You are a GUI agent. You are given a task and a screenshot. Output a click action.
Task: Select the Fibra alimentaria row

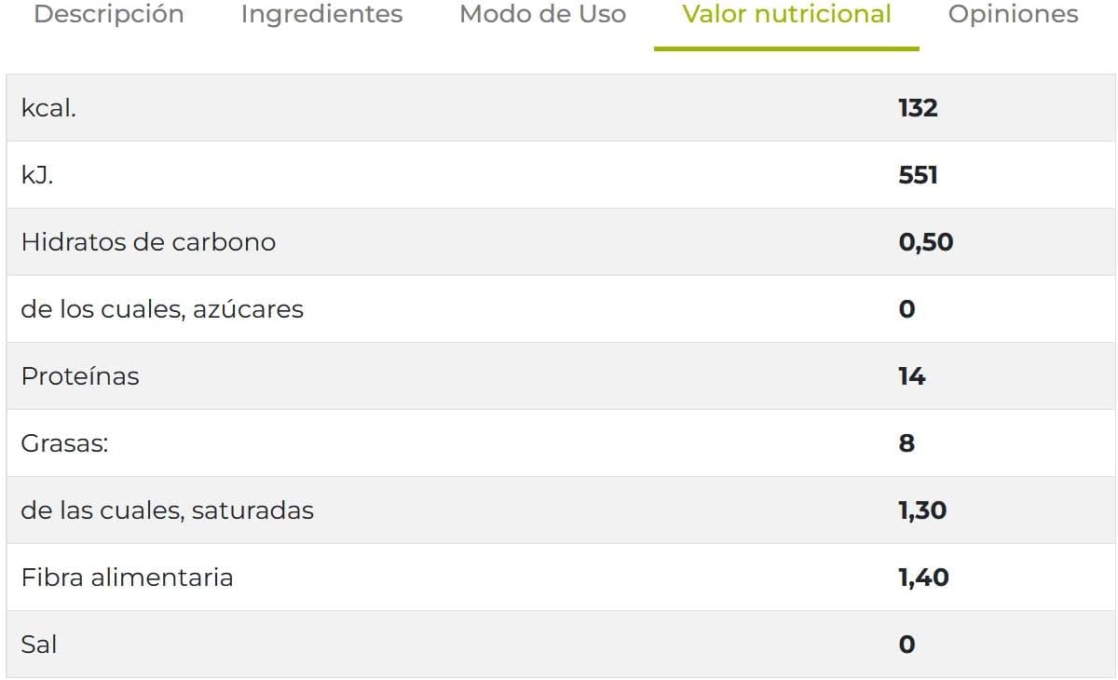128,578
